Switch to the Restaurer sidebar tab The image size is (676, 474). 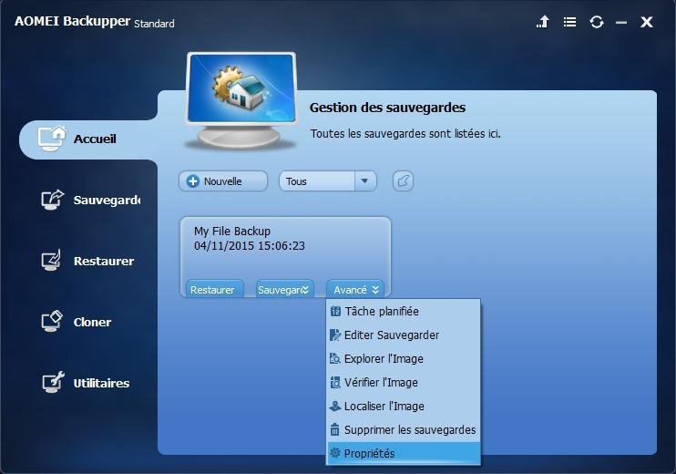(87, 261)
